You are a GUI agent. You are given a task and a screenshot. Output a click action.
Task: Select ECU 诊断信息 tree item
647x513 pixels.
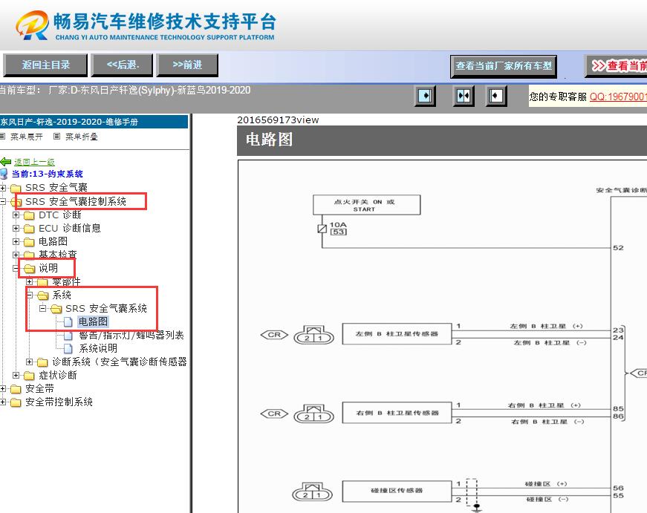69,228
